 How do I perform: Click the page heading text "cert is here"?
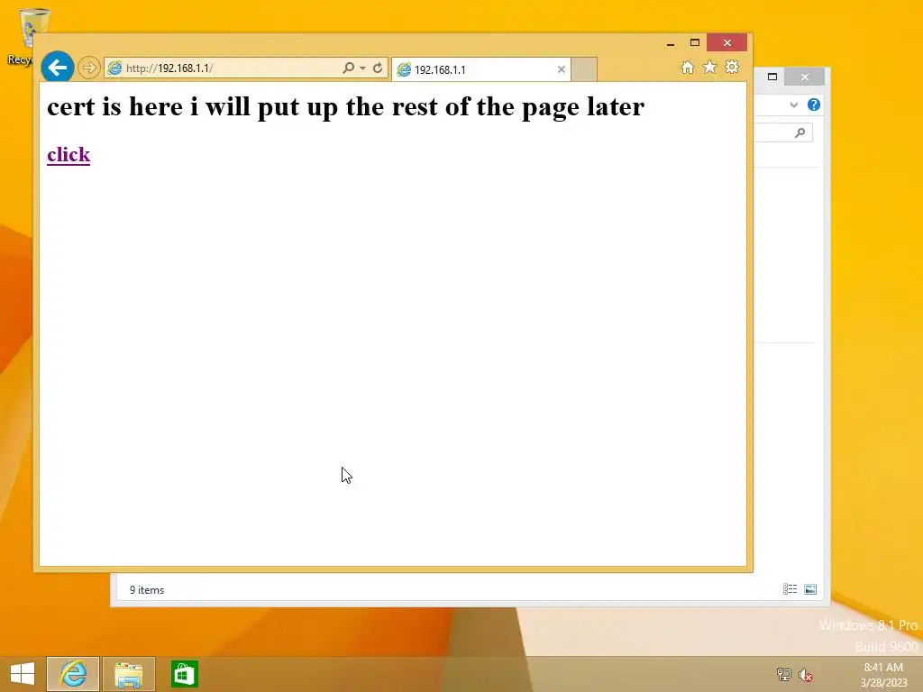pos(114,107)
